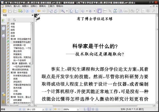
Task: Open the 视图(V) menu
Action: point(25,6)
